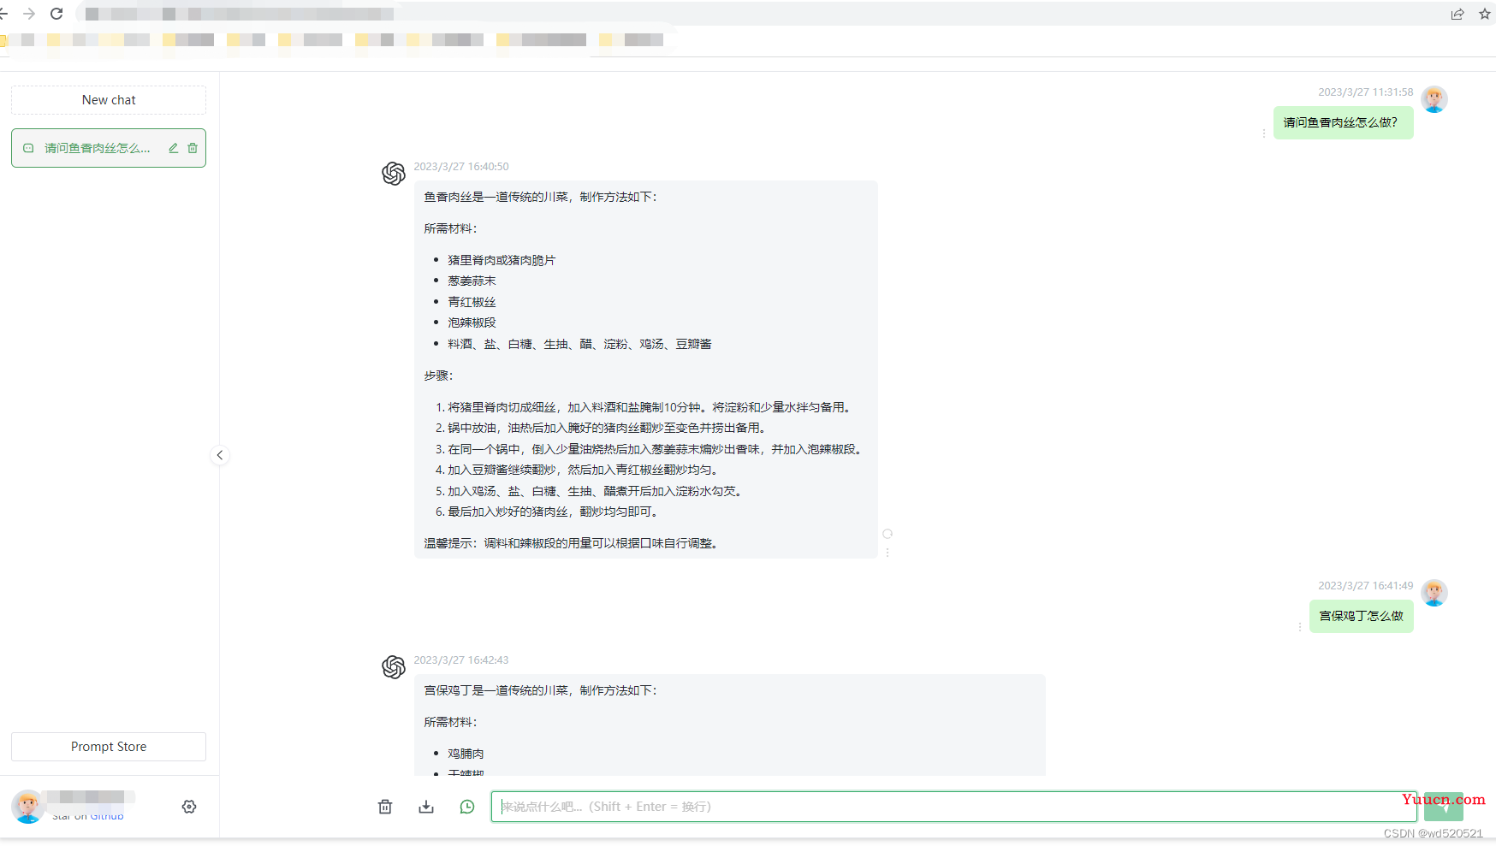
Task: Export chat with the download icon
Action: (426, 807)
